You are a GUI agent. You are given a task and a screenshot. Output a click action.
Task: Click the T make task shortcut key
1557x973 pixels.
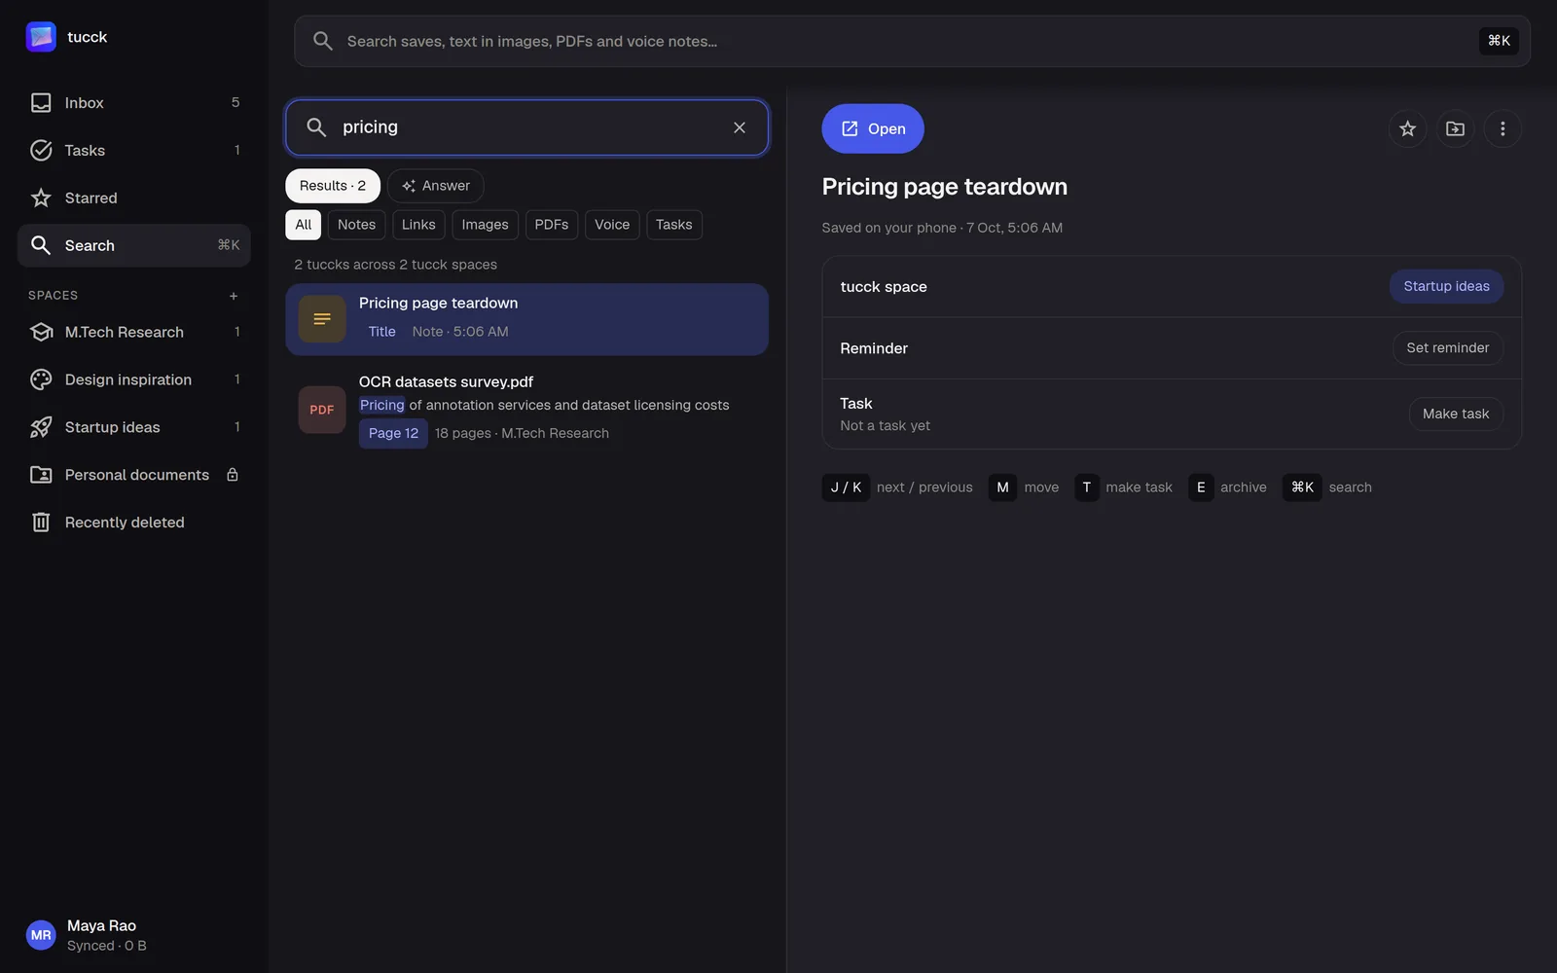pos(1087,487)
